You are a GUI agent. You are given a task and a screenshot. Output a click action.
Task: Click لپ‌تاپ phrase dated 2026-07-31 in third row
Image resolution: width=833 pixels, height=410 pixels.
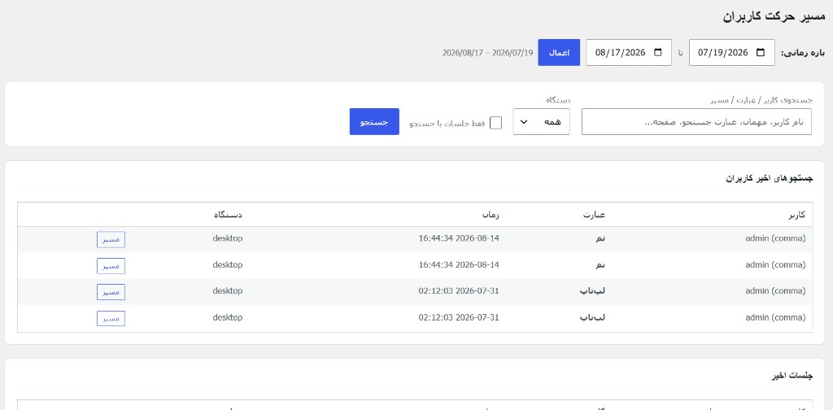pos(592,291)
